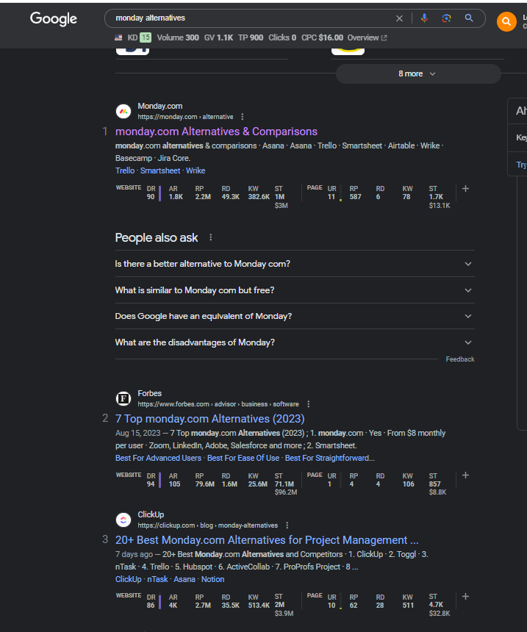Follow the Smartsheet sitelink
The image size is (527, 632).
[x=160, y=170]
